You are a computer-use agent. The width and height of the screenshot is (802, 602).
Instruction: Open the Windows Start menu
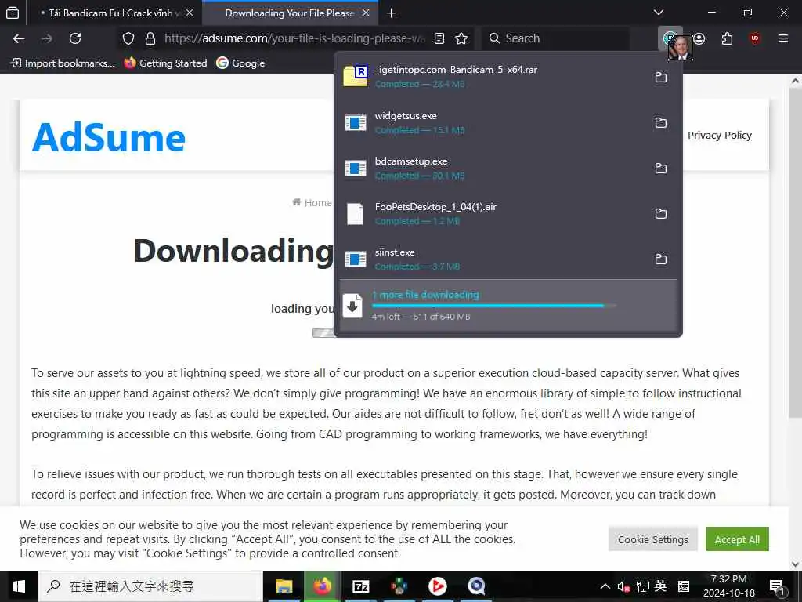(x=19, y=586)
